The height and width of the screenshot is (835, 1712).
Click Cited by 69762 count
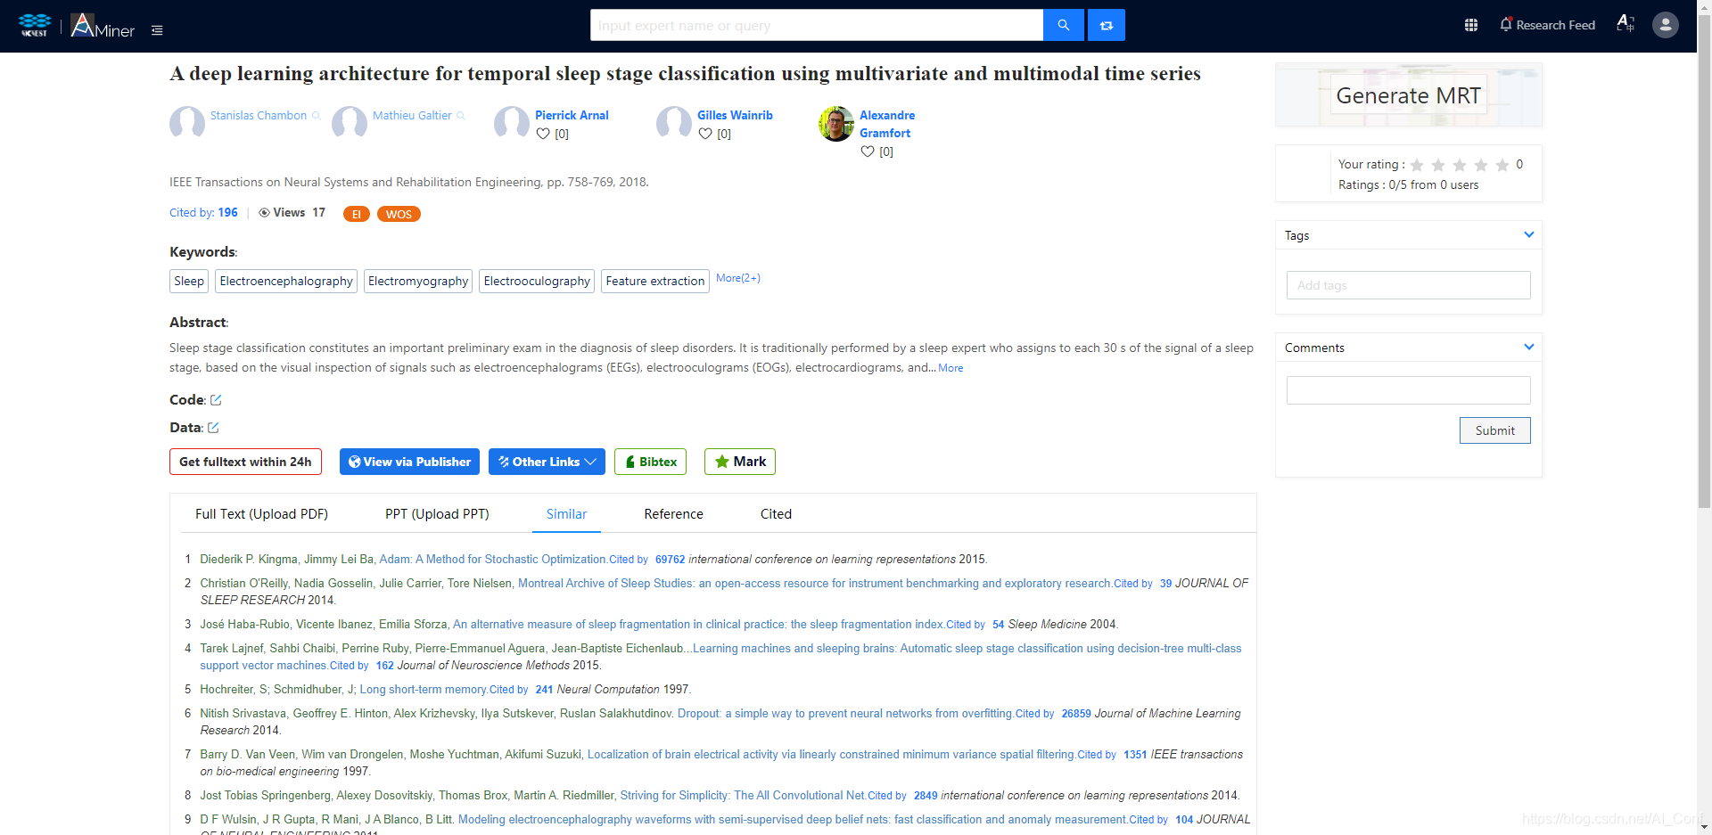pos(670,560)
